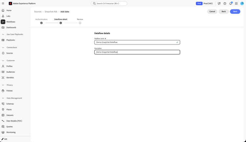Go to the Review step
The height and width of the screenshot is (142, 246).
[80, 19]
